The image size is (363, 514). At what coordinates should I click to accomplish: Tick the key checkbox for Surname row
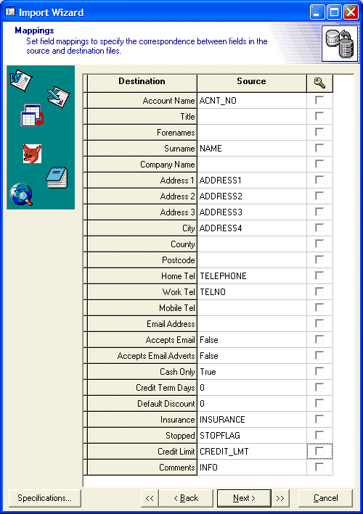point(319,148)
